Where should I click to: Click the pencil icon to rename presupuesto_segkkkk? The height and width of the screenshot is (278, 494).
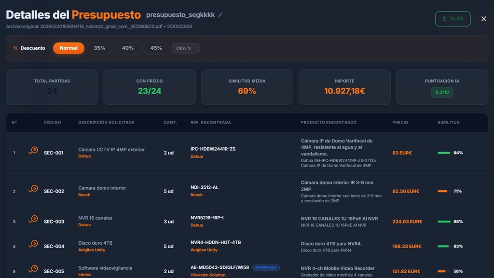pos(220,15)
